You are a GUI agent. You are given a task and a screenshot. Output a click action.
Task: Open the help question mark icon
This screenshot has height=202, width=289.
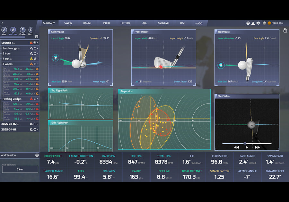pos(248,23)
